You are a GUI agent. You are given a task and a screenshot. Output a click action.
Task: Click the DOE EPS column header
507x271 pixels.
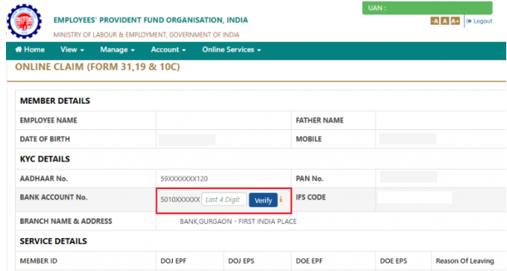coord(394,261)
